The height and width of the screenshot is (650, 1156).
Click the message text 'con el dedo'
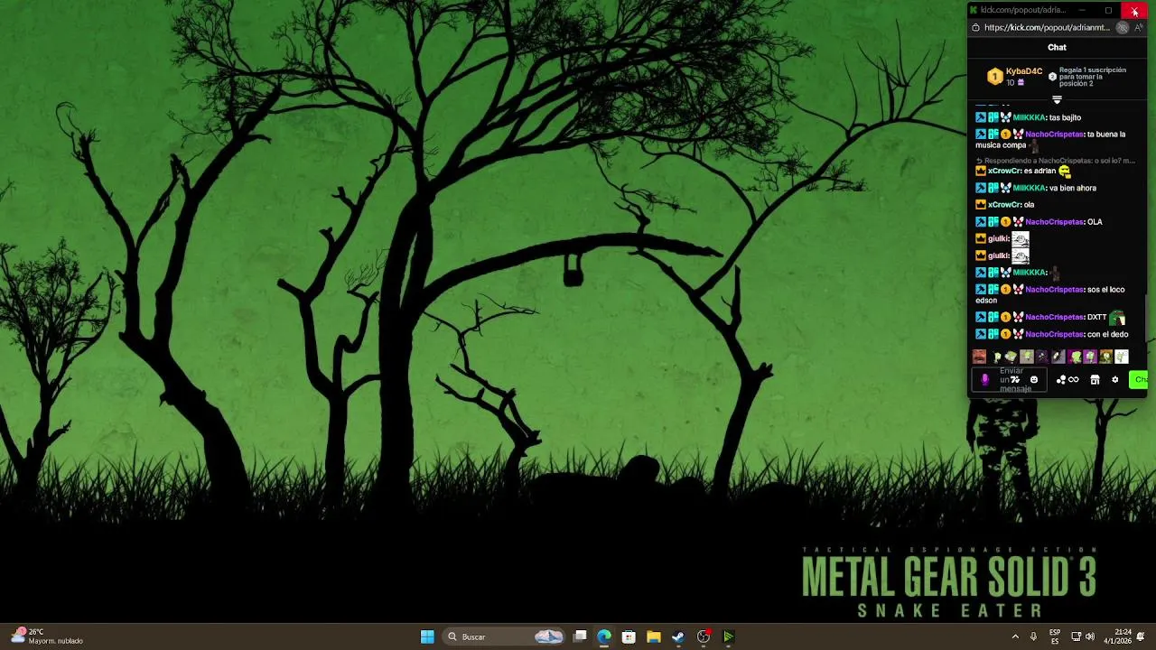coord(1107,334)
